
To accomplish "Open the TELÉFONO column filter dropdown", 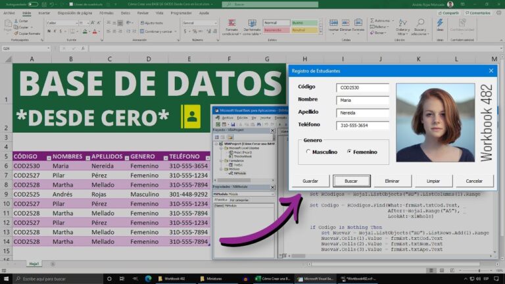I will tap(208, 158).
